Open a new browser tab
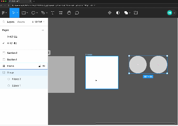This screenshot has height=126, width=178. click(34, 1)
